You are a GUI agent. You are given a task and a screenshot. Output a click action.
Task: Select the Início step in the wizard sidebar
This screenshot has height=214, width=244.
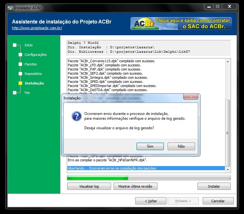click(x=29, y=45)
